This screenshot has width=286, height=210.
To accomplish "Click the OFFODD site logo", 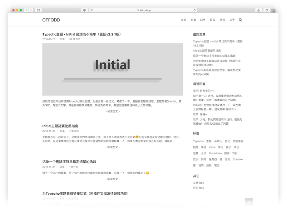I will pyautogui.click(x=51, y=20).
